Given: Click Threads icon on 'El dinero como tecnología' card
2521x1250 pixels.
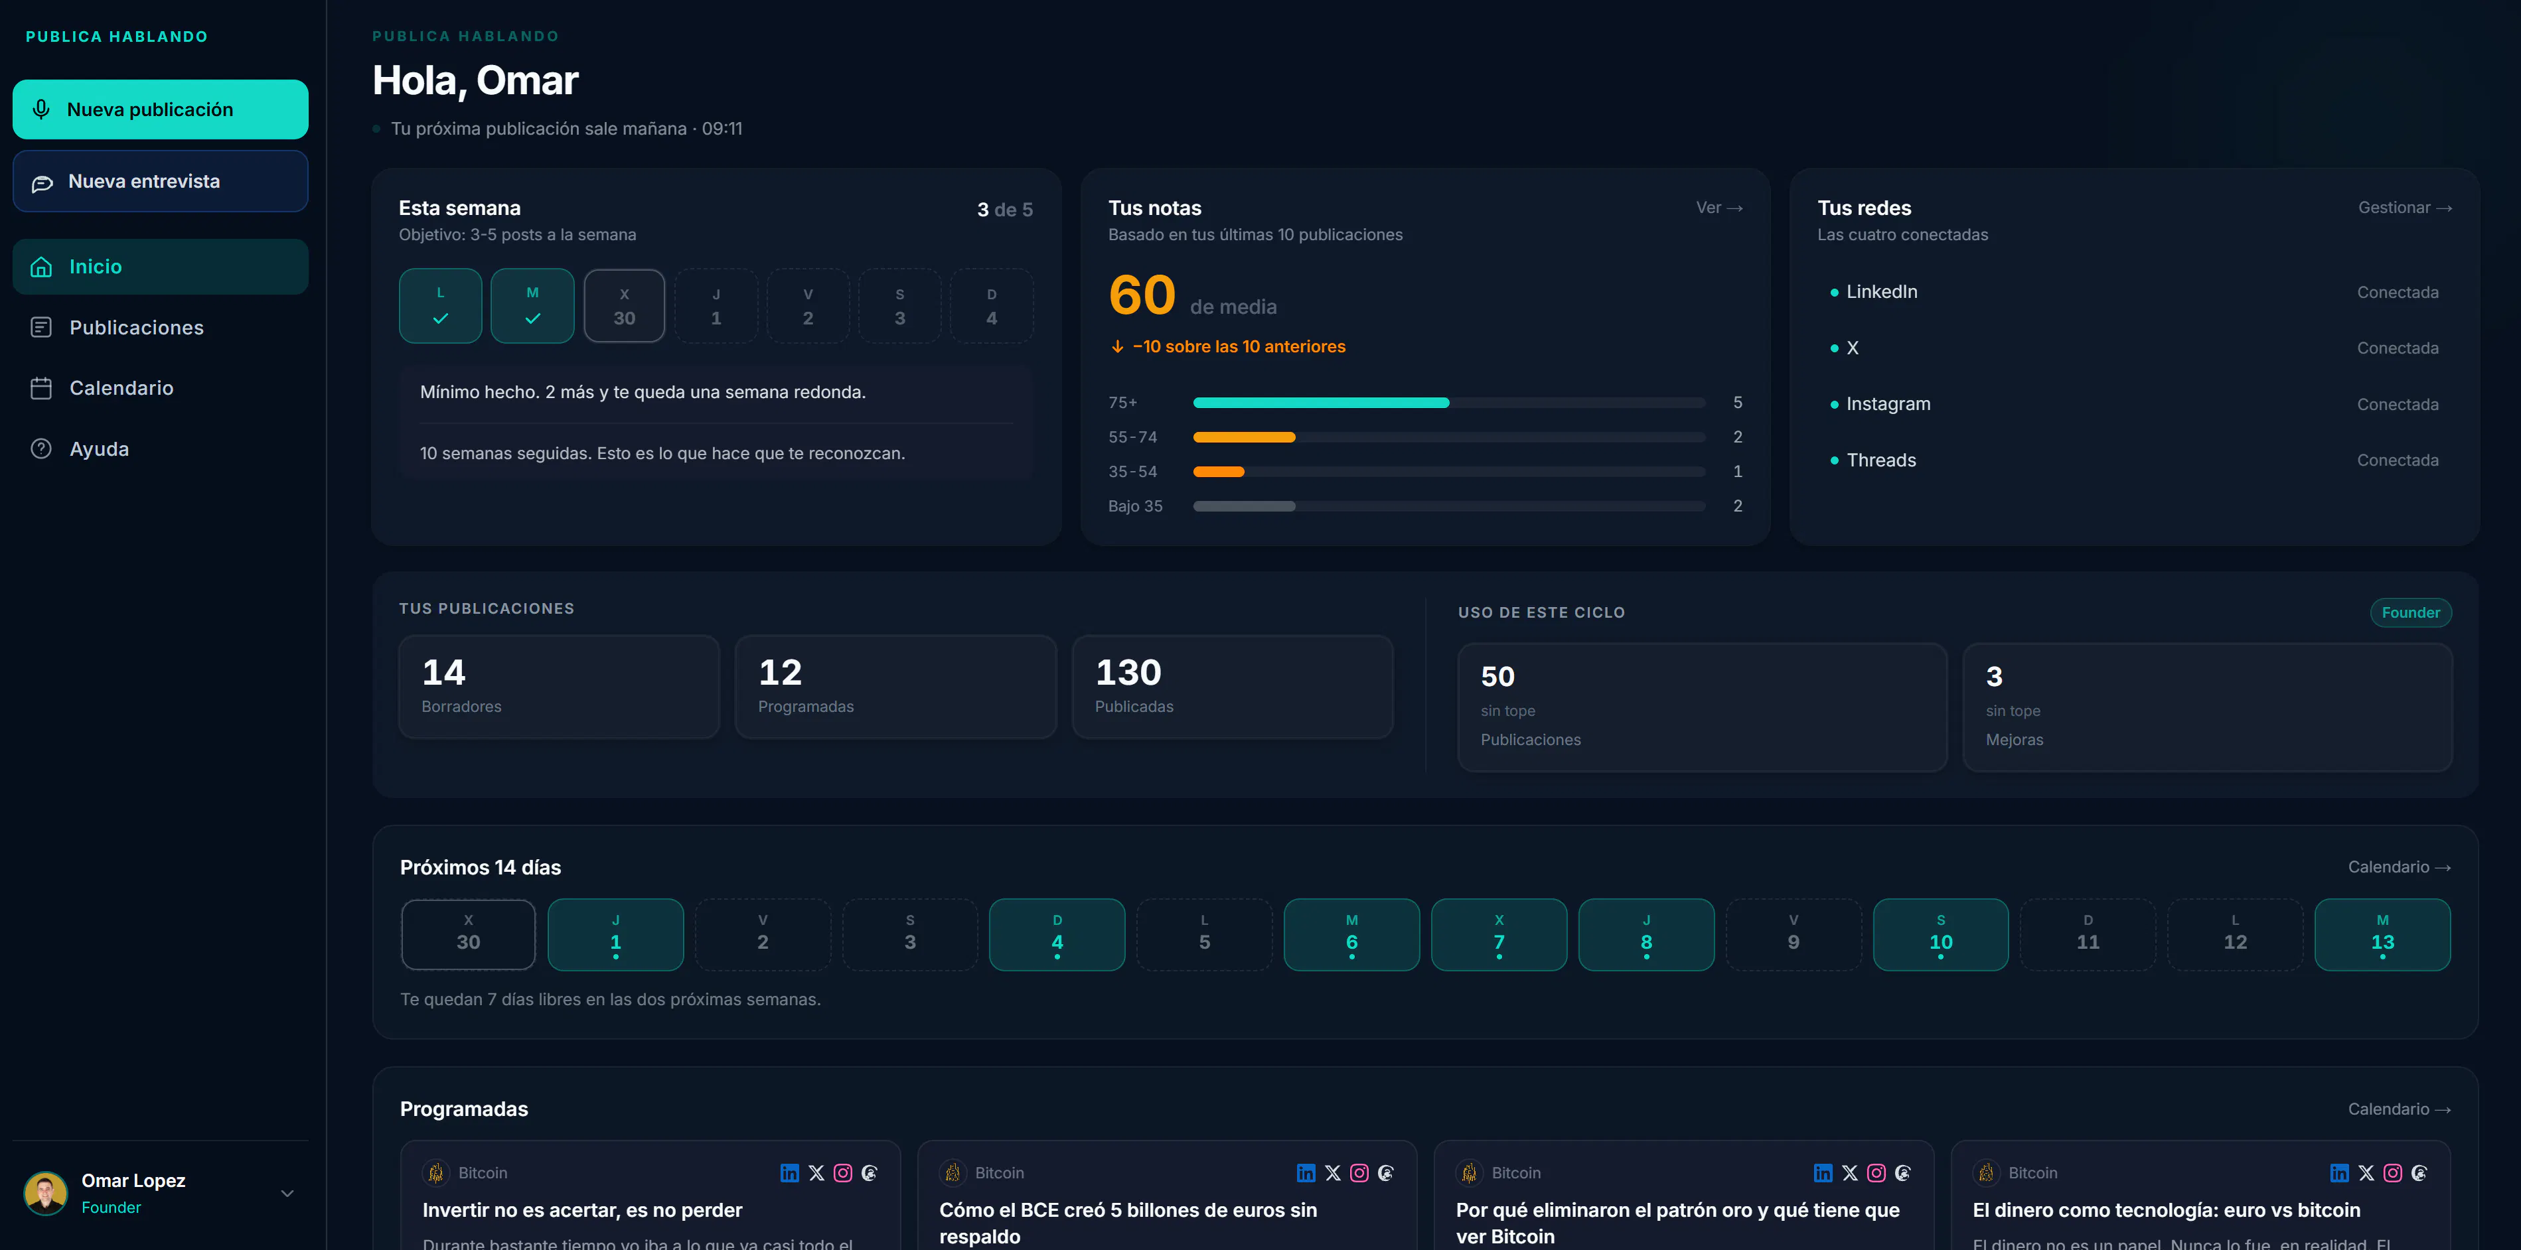Looking at the screenshot, I should [x=2419, y=1173].
